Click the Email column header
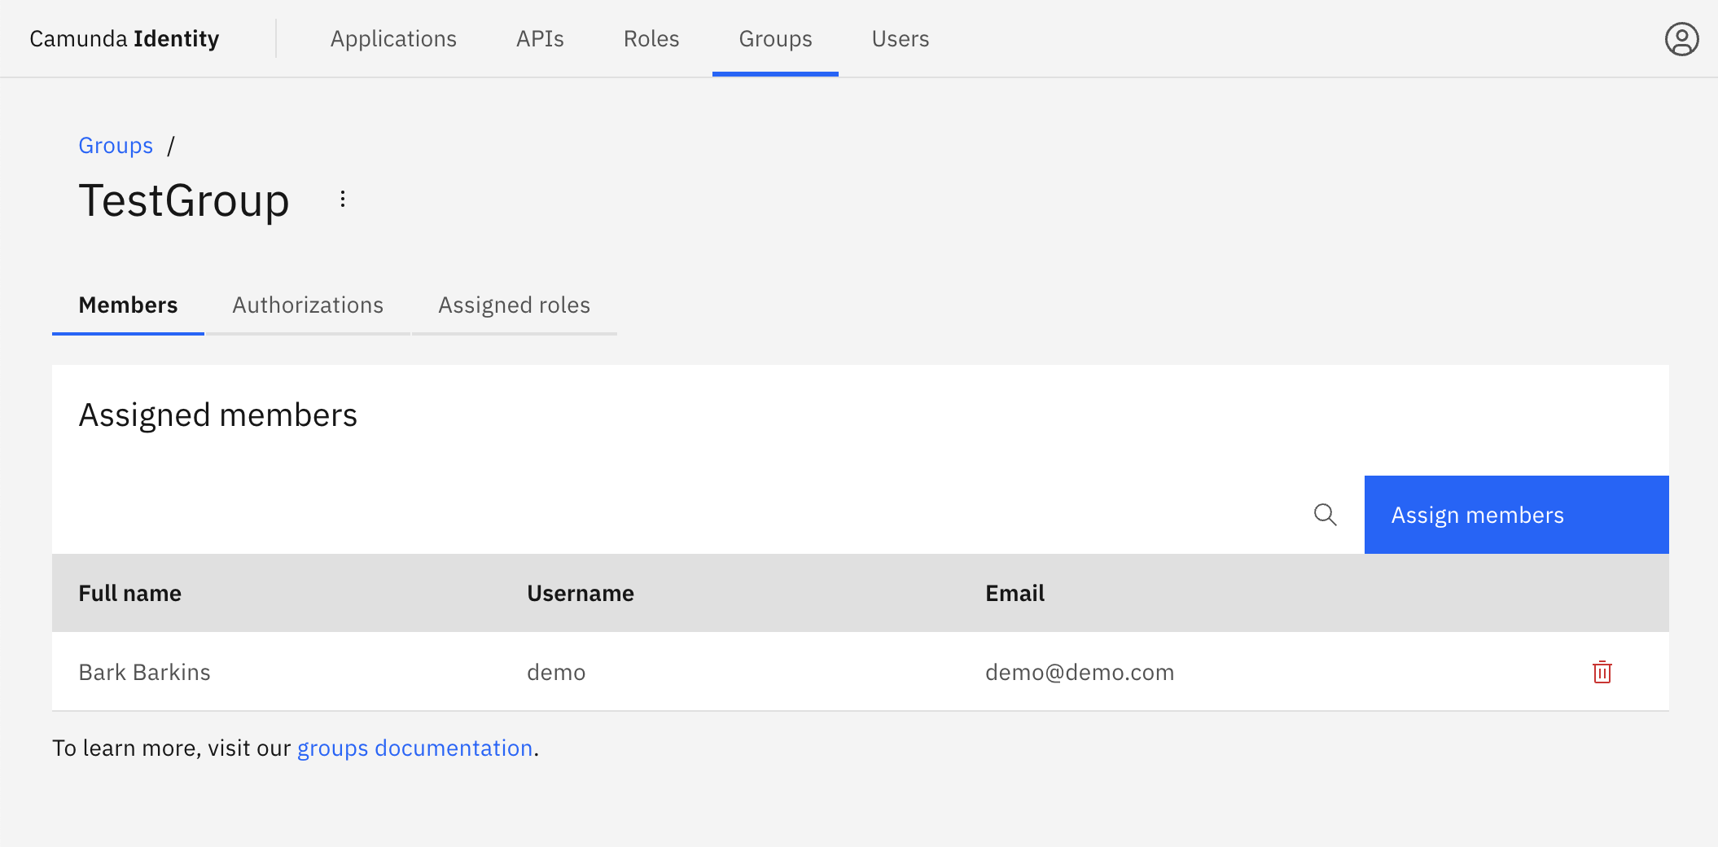This screenshot has width=1718, height=847. click(x=1015, y=593)
